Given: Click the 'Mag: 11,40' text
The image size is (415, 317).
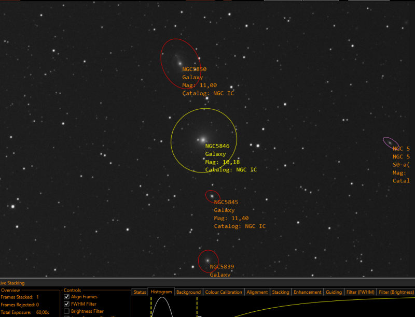Looking at the screenshot, I should 231,218.
